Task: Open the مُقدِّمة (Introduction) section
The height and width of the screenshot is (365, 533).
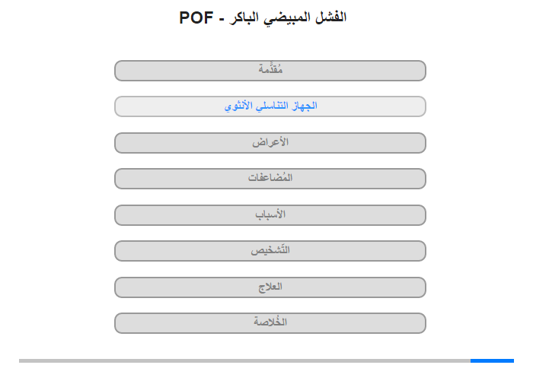Action: (x=270, y=71)
